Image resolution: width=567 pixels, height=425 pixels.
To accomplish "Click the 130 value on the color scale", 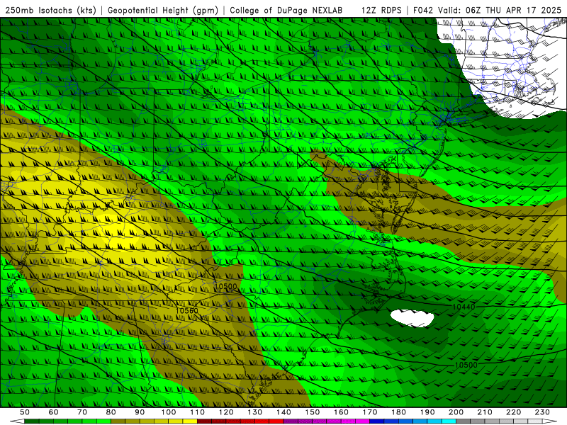I will pyautogui.click(x=255, y=412).
